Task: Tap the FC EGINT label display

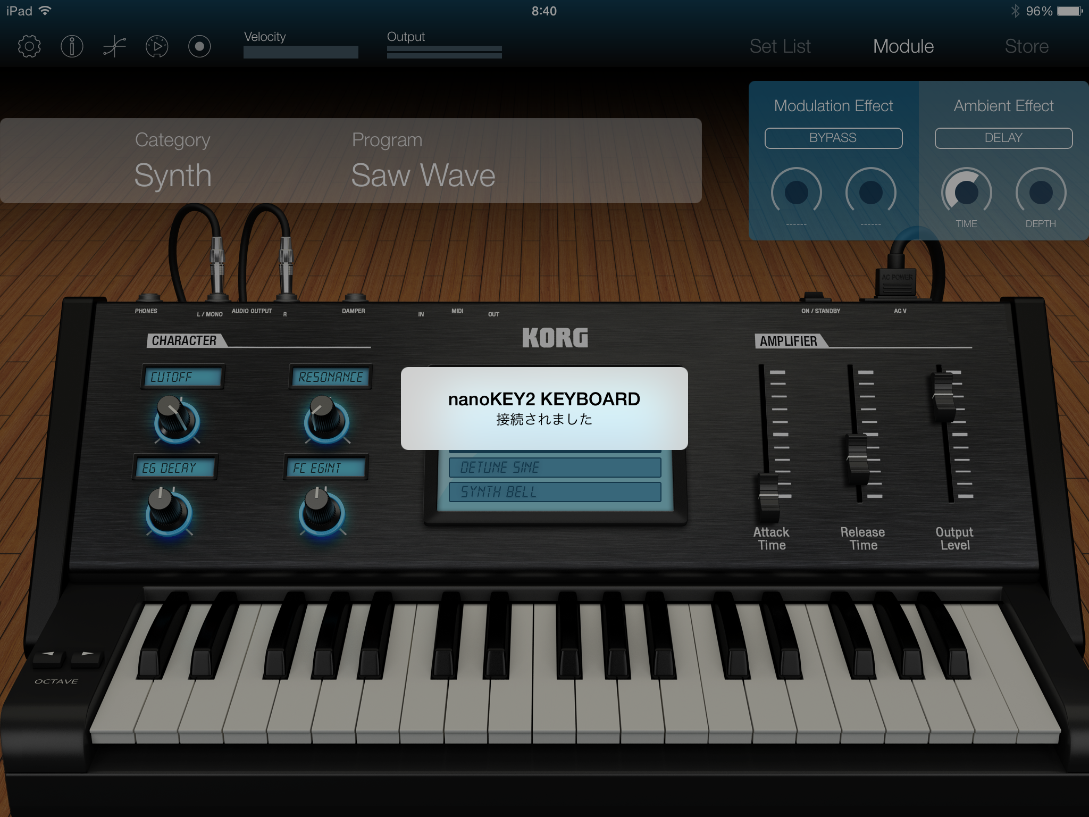Action: point(325,468)
